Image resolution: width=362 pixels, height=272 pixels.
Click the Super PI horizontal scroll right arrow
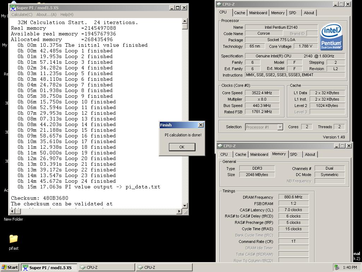coord(179,211)
